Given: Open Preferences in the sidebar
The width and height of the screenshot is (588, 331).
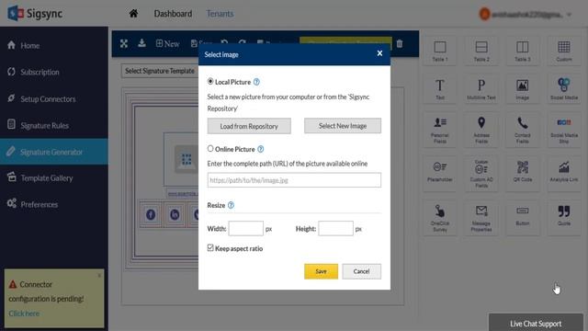Looking at the screenshot, I should click(x=54, y=204).
